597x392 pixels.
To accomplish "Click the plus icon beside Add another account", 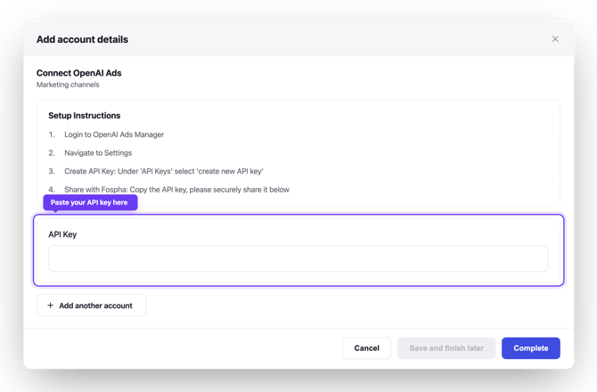I will click(x=50, y=306).
